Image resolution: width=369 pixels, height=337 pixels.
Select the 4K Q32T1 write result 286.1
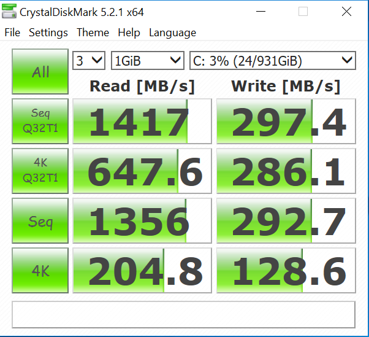(x=286, y=171)
